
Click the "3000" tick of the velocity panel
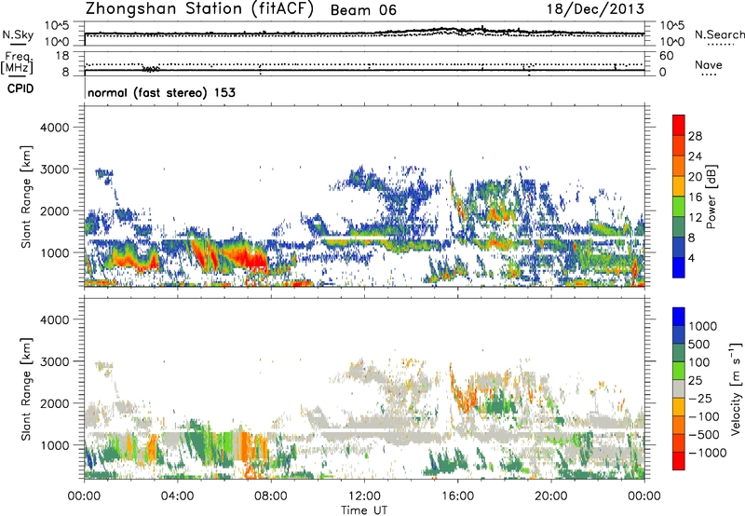(54, 361)
